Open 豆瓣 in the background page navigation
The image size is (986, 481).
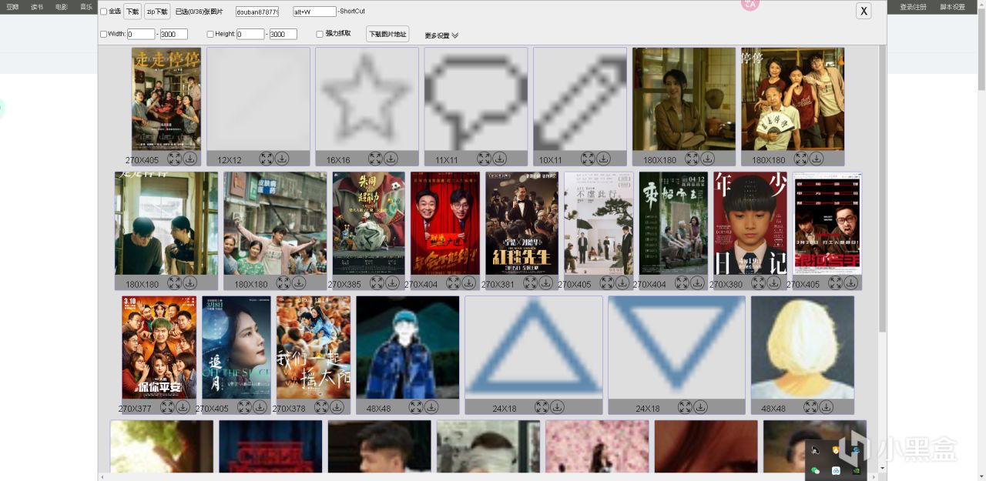point(12,7)
